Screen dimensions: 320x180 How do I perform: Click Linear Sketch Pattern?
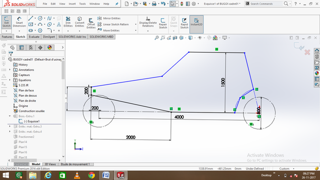click(x=113, y=24)
